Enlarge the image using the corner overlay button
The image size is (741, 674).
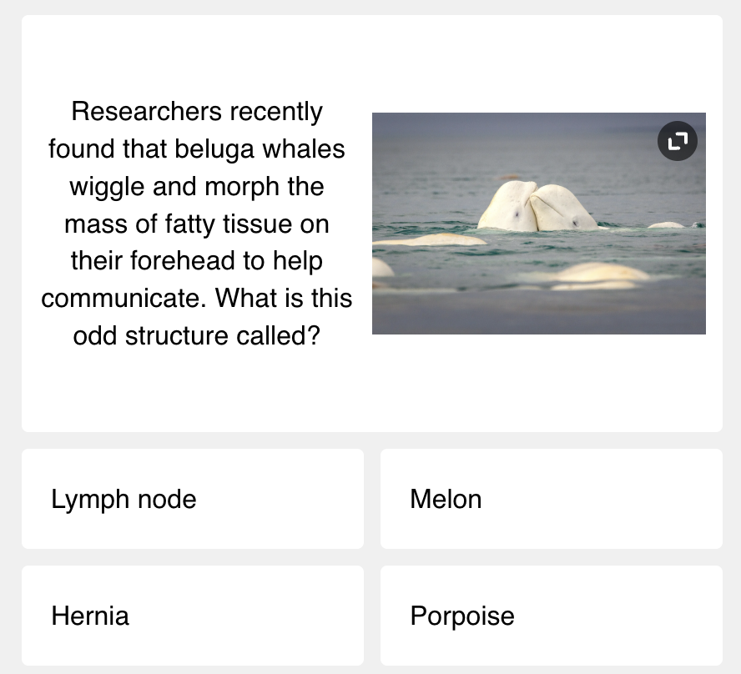click(677, 141)
